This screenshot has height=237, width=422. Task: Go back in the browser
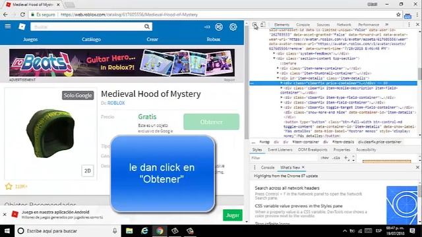point(5,14)
